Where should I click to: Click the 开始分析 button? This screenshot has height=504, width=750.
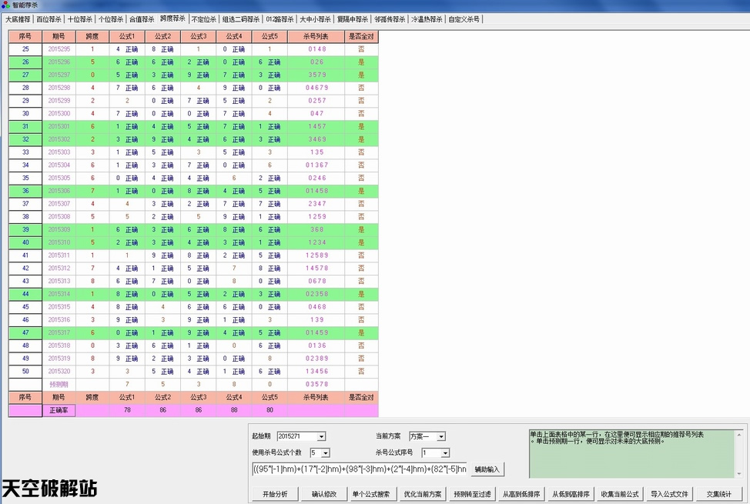tap(275, 494)
